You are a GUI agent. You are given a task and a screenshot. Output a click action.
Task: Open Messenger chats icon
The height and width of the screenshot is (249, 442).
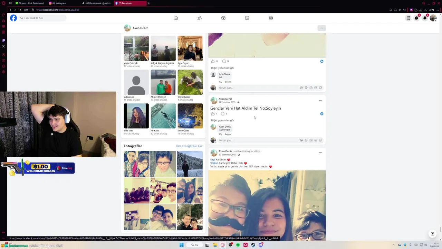pyautogui.click(x=416, y=18)
